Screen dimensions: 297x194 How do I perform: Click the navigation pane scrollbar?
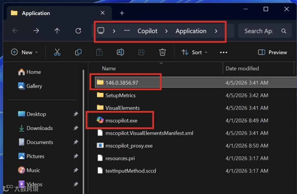pos(83,132)
